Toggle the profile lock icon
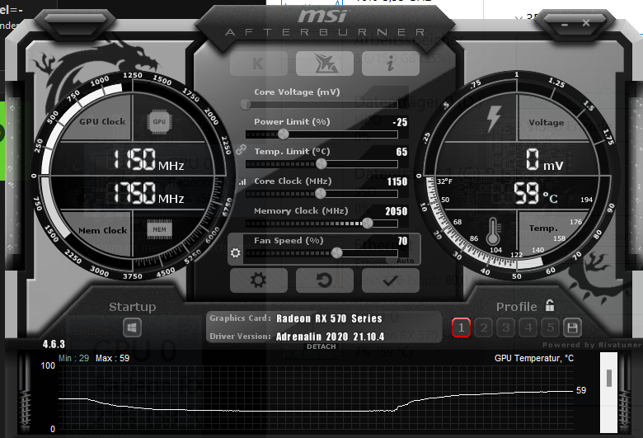 pos(550,305)
